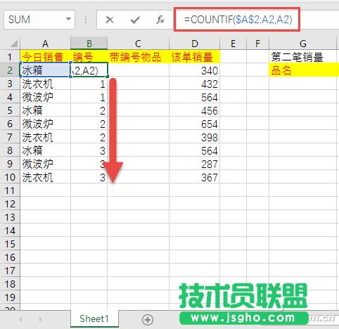Click the formula bar options dots
Viewport: 339px width, 329px height.
[x=86, y=20]
